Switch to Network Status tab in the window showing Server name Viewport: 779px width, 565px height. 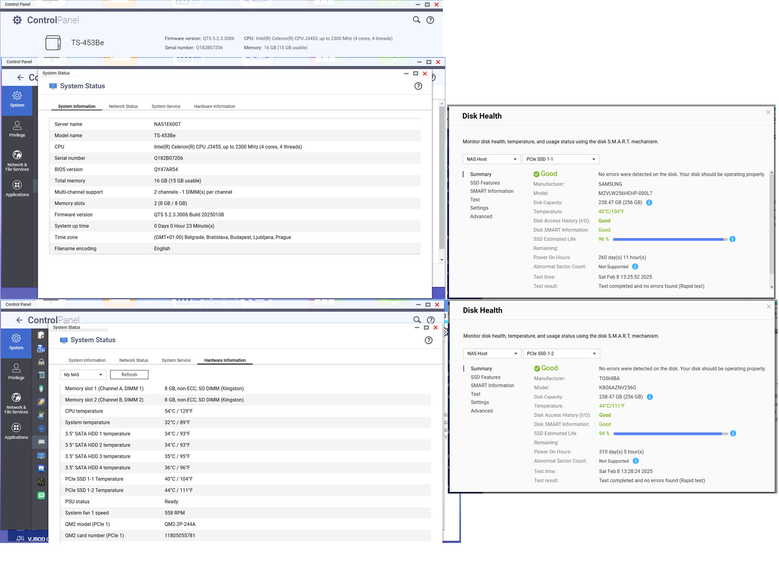[x=123, y=106]
